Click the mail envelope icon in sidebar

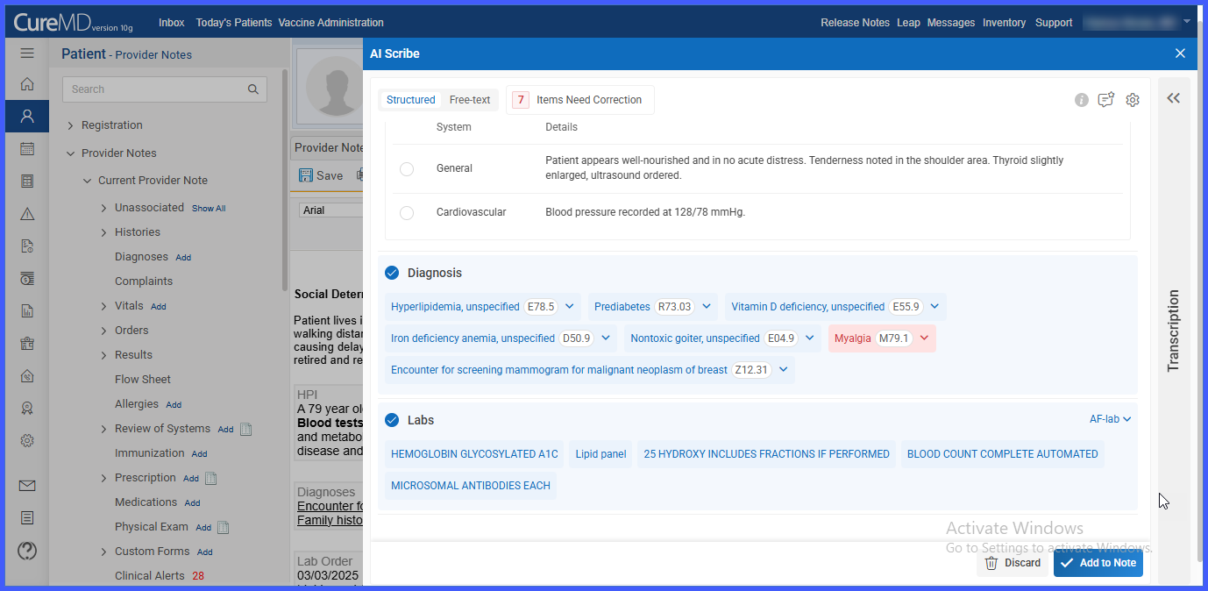click(x=27, y=486)
